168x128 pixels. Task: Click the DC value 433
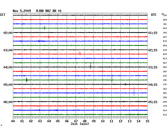tap(165, 115)
